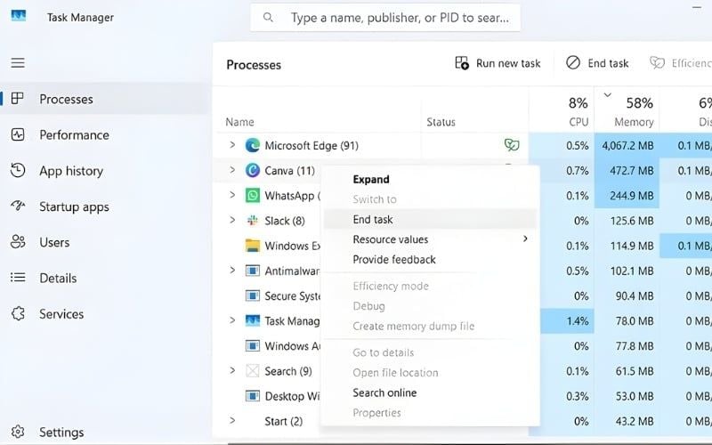The width and height of the screenshot is (712, 445).
Task: Click the Slack app icon
Action: [x=253, y=221]
